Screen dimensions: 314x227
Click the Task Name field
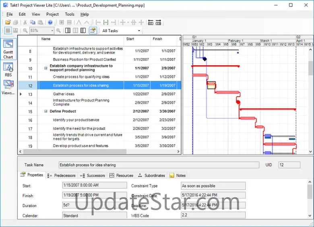click(x=159, y=165)
